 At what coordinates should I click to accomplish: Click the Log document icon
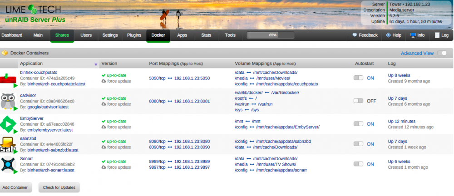coord(437,35)
